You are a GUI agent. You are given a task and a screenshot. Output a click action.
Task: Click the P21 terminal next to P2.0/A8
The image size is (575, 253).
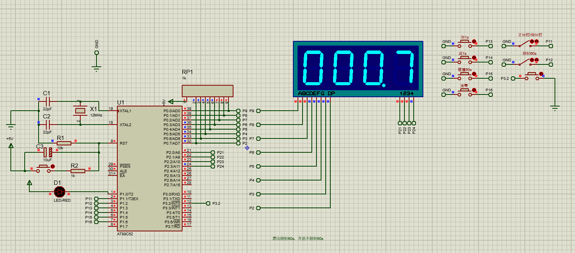(x=213, y=152)
